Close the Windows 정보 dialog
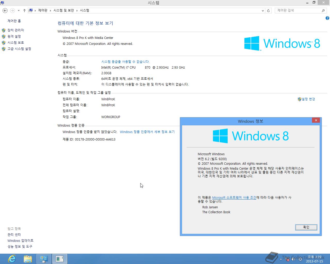330x264 pixels. 316,120
